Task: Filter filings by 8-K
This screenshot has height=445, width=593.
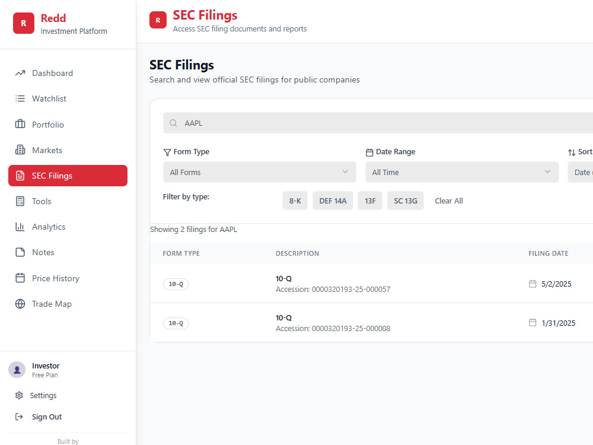Action: point(295,201)
